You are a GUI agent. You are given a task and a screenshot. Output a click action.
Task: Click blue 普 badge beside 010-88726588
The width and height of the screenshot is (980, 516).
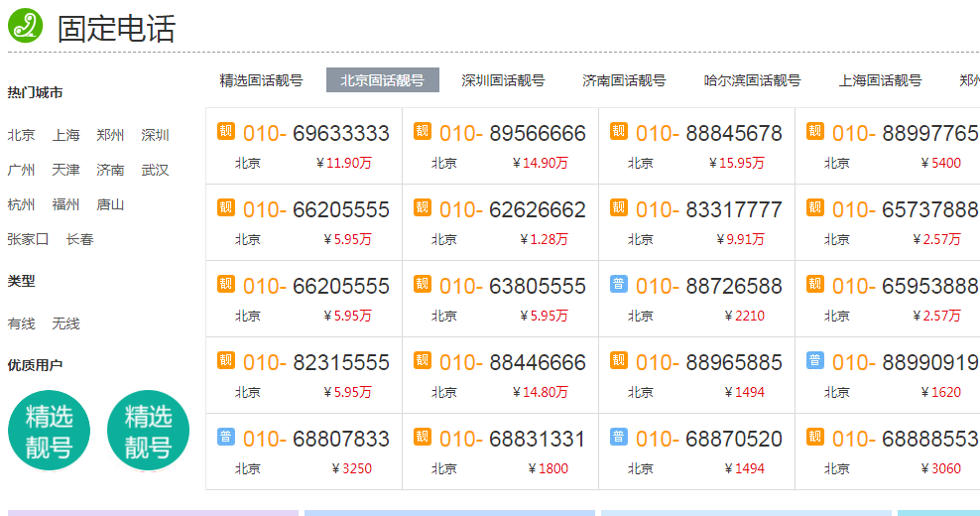point(619,285)
